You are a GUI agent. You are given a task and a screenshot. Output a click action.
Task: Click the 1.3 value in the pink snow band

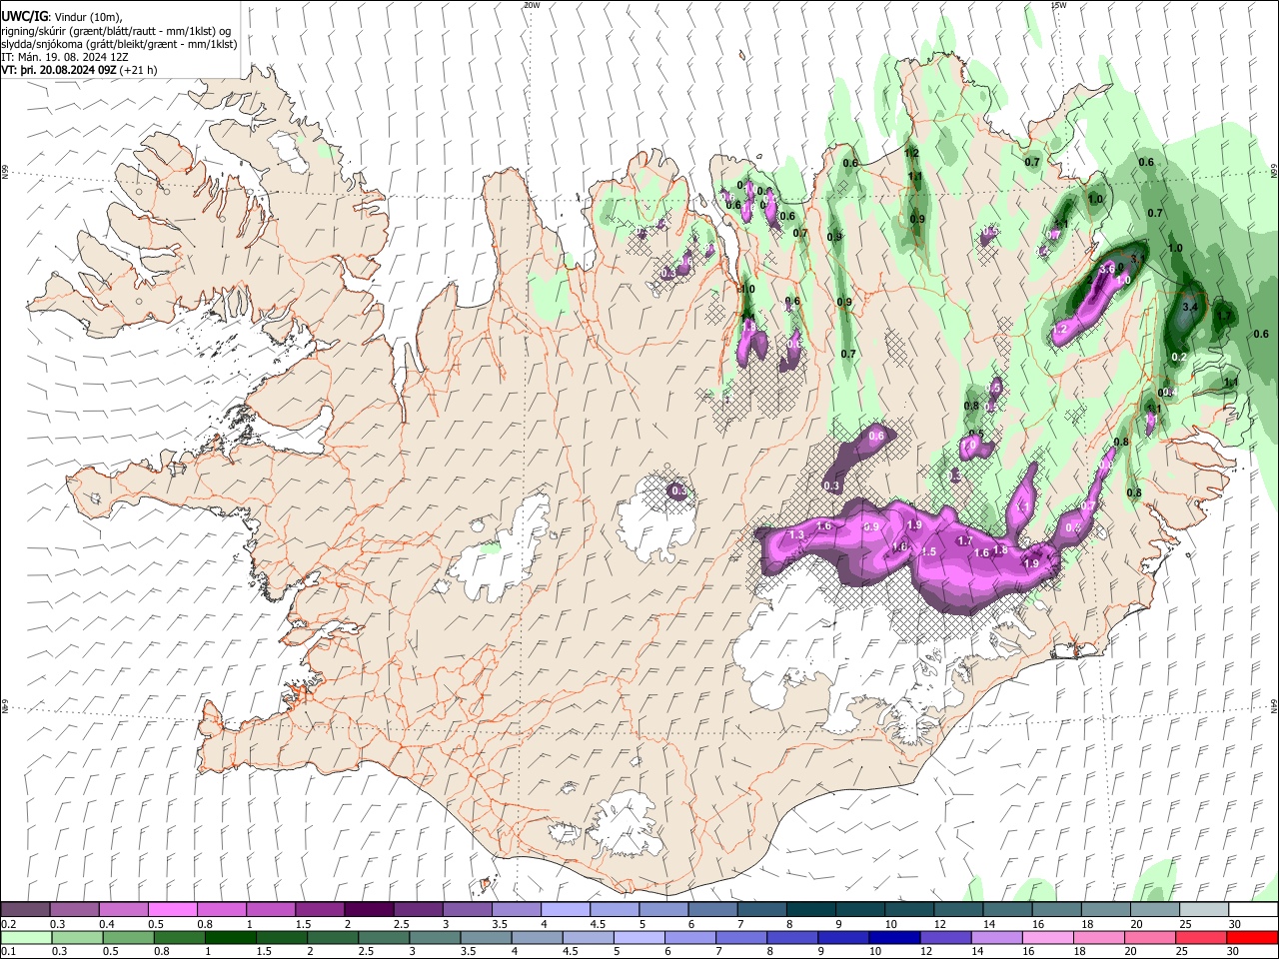point(796,535)
